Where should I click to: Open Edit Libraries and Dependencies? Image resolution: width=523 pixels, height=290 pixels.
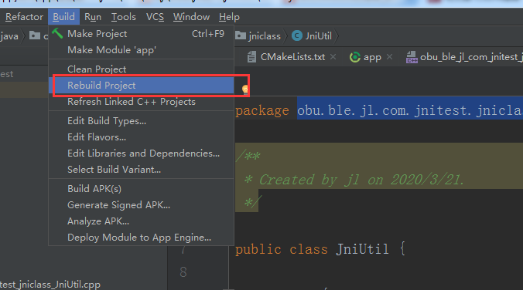tap(142, 153)
